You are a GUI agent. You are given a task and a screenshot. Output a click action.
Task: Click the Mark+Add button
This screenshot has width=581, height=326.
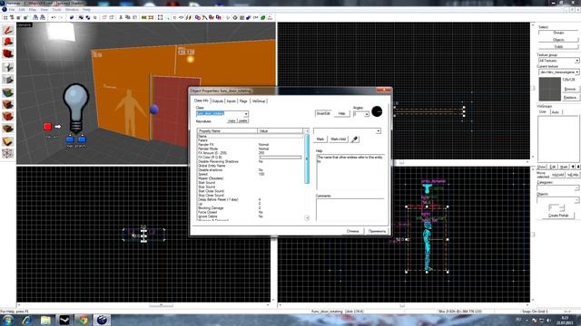339,139
